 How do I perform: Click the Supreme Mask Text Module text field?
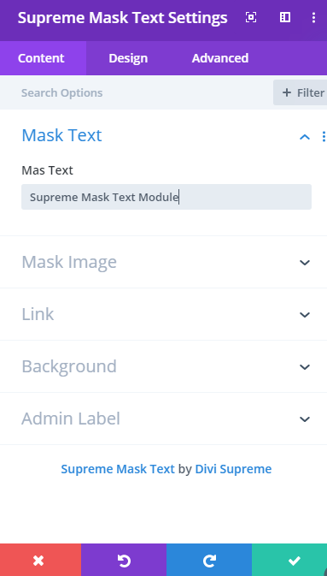[x=166, y=197]
